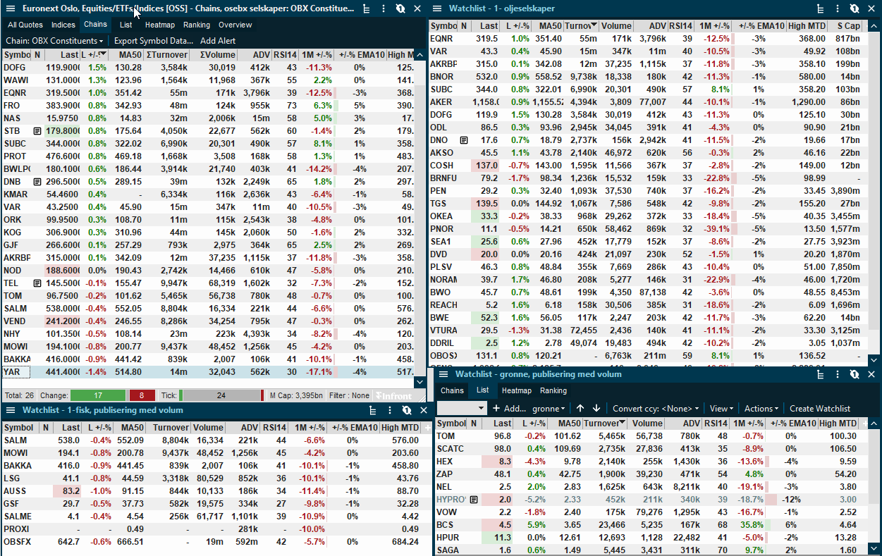Open hamburger menu of the oljeselskaper watchlist
This screenshot has width=882, height=556.
(437, 8)
